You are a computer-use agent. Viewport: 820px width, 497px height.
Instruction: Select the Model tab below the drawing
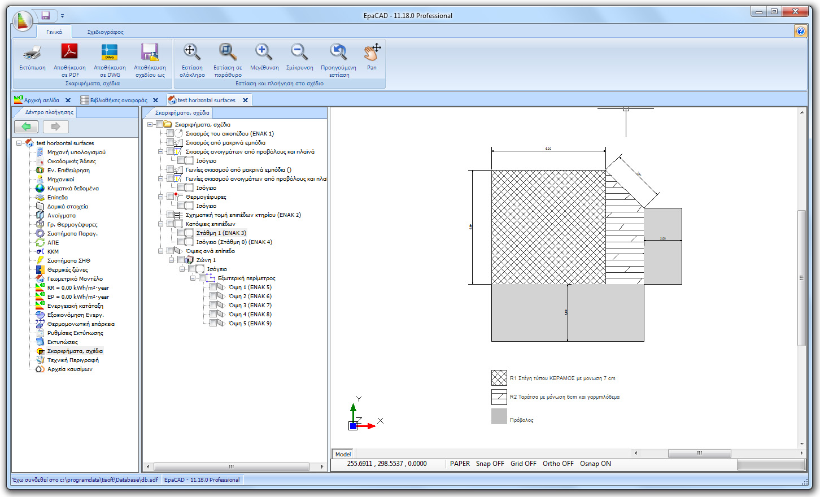(x=343, y=454)
